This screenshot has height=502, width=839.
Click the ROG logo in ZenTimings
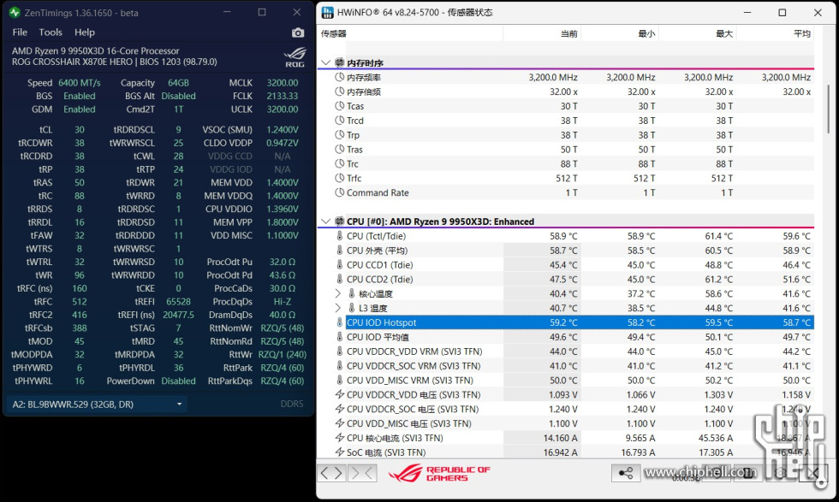(295, 56)
